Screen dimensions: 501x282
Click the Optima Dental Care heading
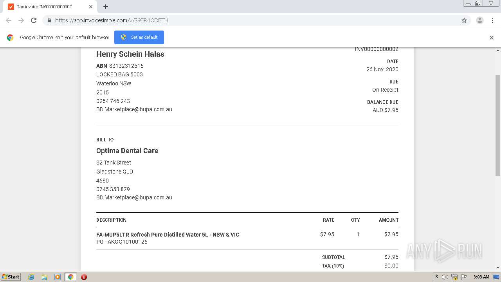127,151
